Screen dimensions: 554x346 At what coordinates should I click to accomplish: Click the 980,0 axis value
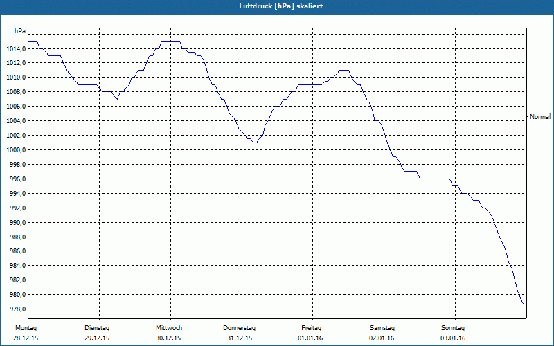point(17,295)
